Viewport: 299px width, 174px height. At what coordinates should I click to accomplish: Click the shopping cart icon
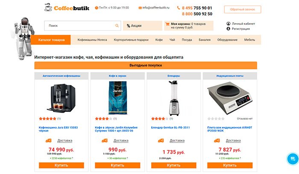tap(167, 24)
